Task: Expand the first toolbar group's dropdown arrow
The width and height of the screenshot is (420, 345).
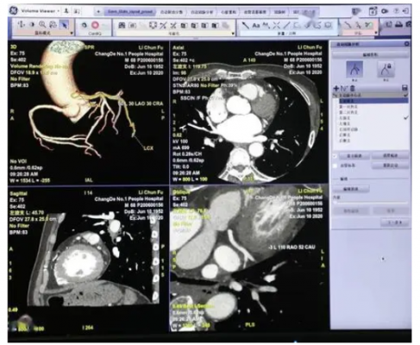Action: point(72,34)
